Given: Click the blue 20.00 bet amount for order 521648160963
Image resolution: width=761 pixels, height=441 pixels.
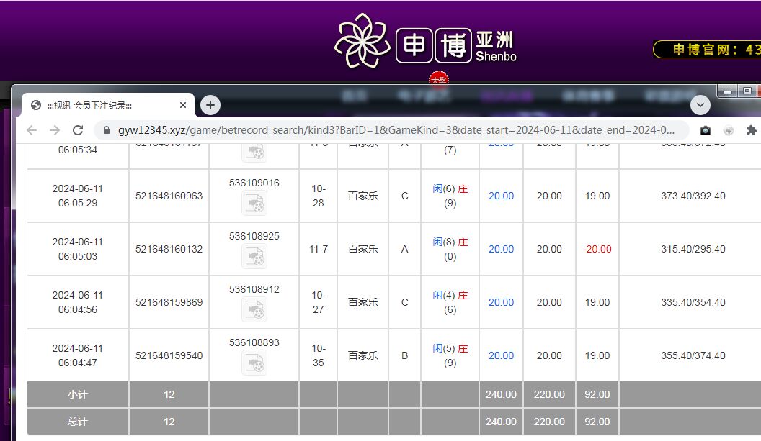Looking at the screenshot, I should [x=501, y=196].
